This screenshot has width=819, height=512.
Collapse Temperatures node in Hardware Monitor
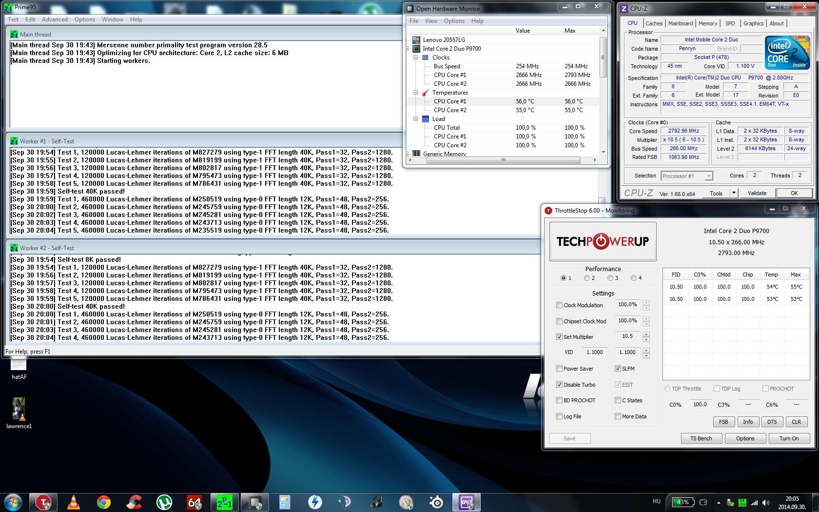416,93
